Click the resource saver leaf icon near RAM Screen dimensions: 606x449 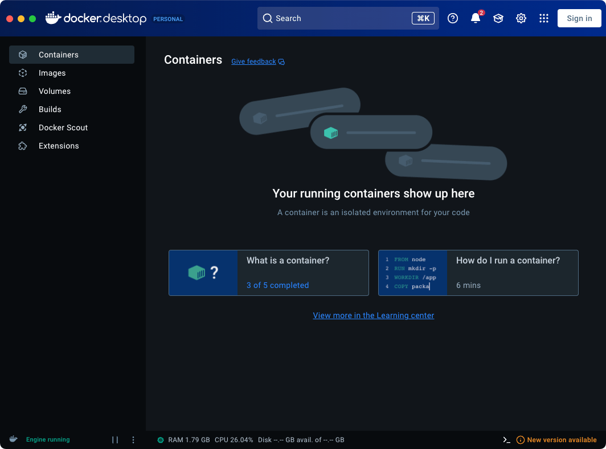click(161, 440)
